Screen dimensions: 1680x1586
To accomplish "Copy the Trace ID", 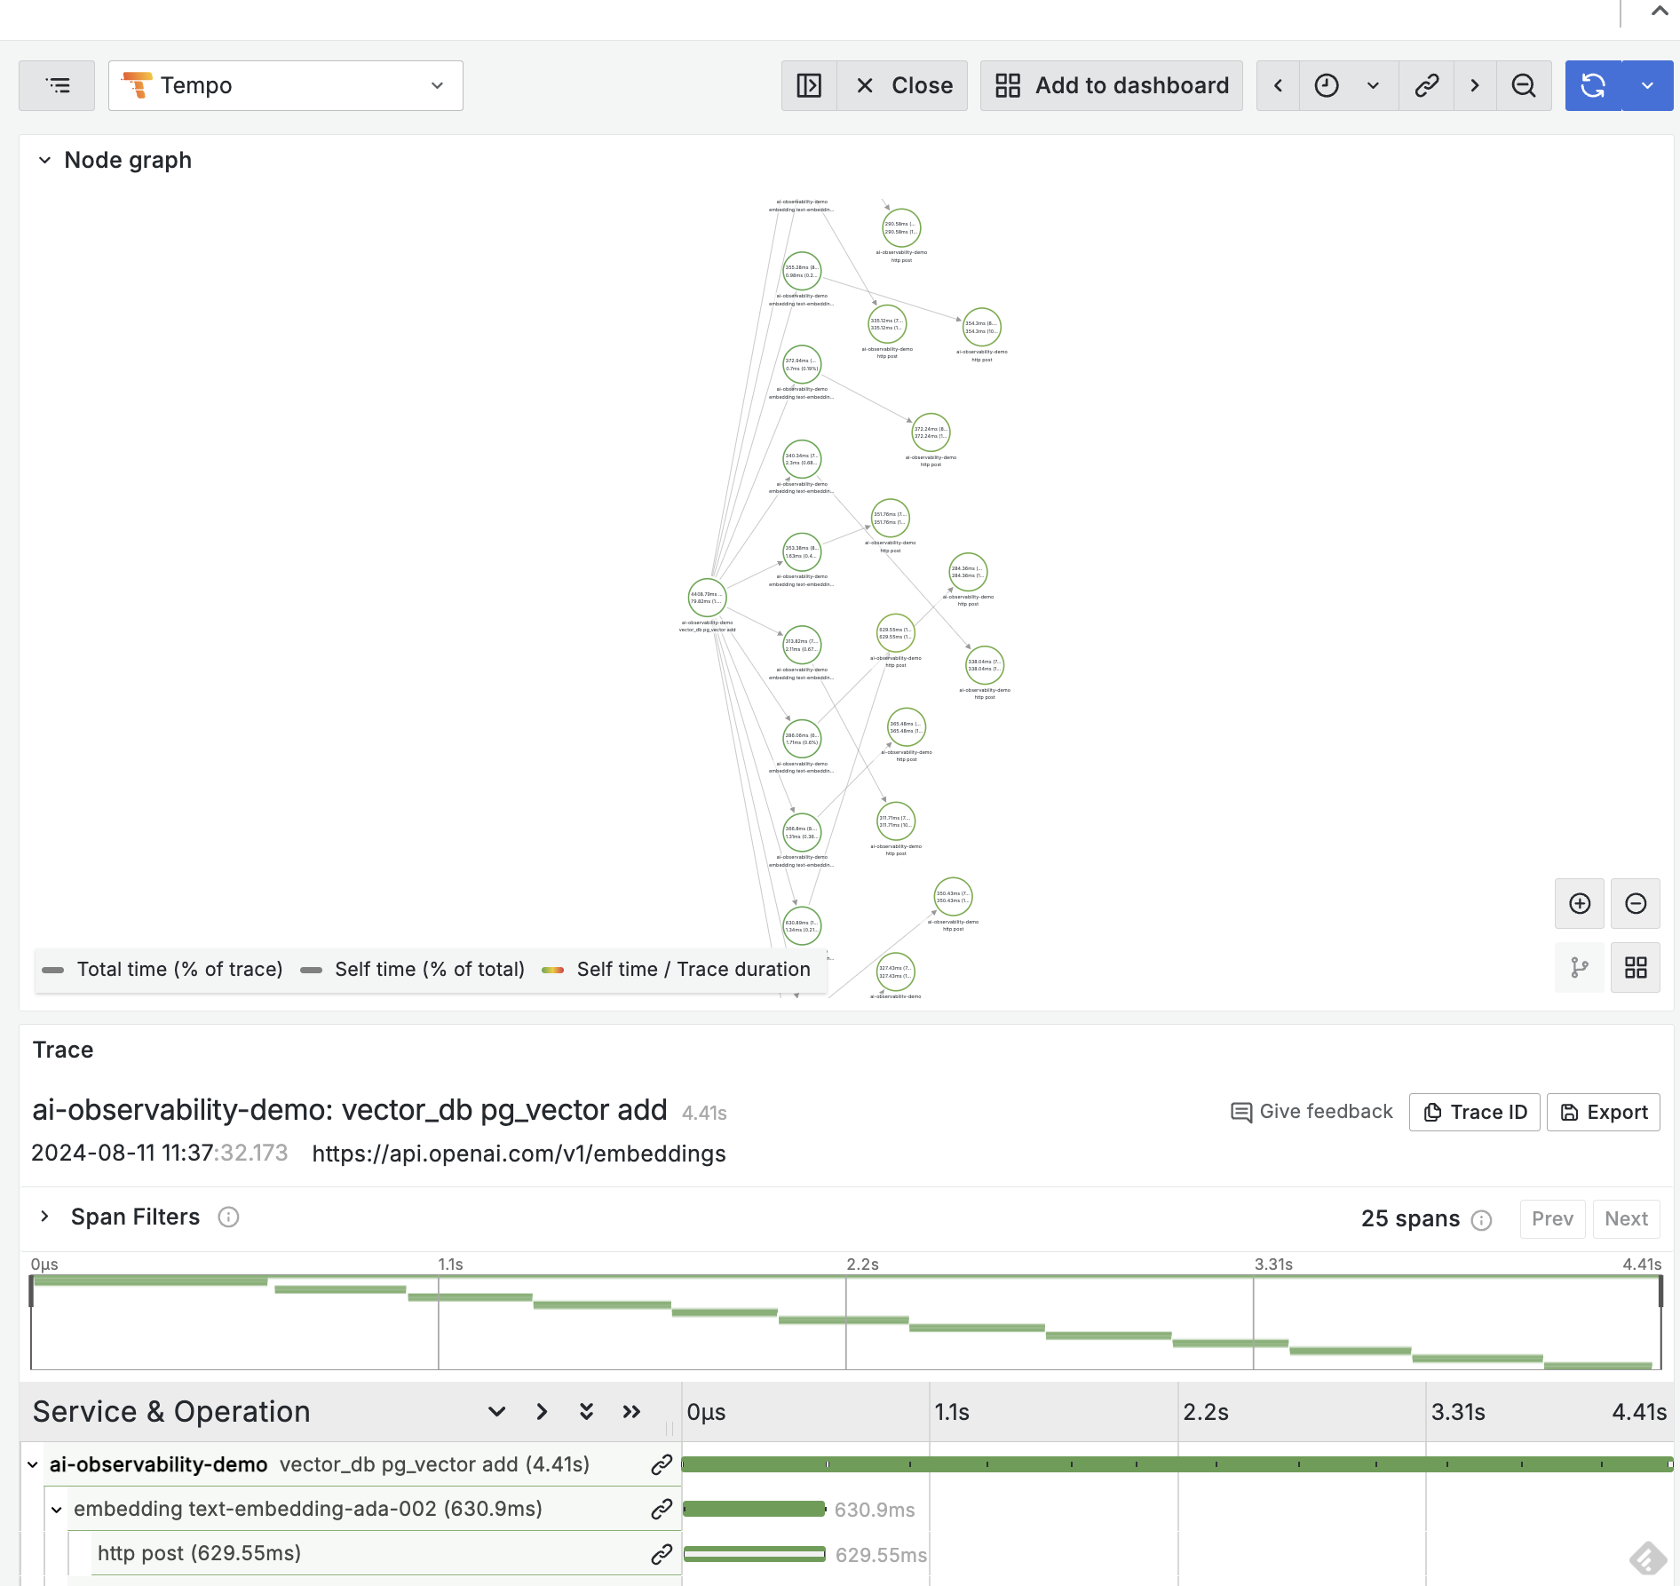I will point(1475,1112).
